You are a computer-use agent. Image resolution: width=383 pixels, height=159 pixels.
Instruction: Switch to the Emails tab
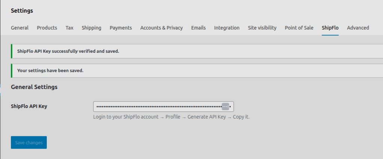tap(198, 28)
